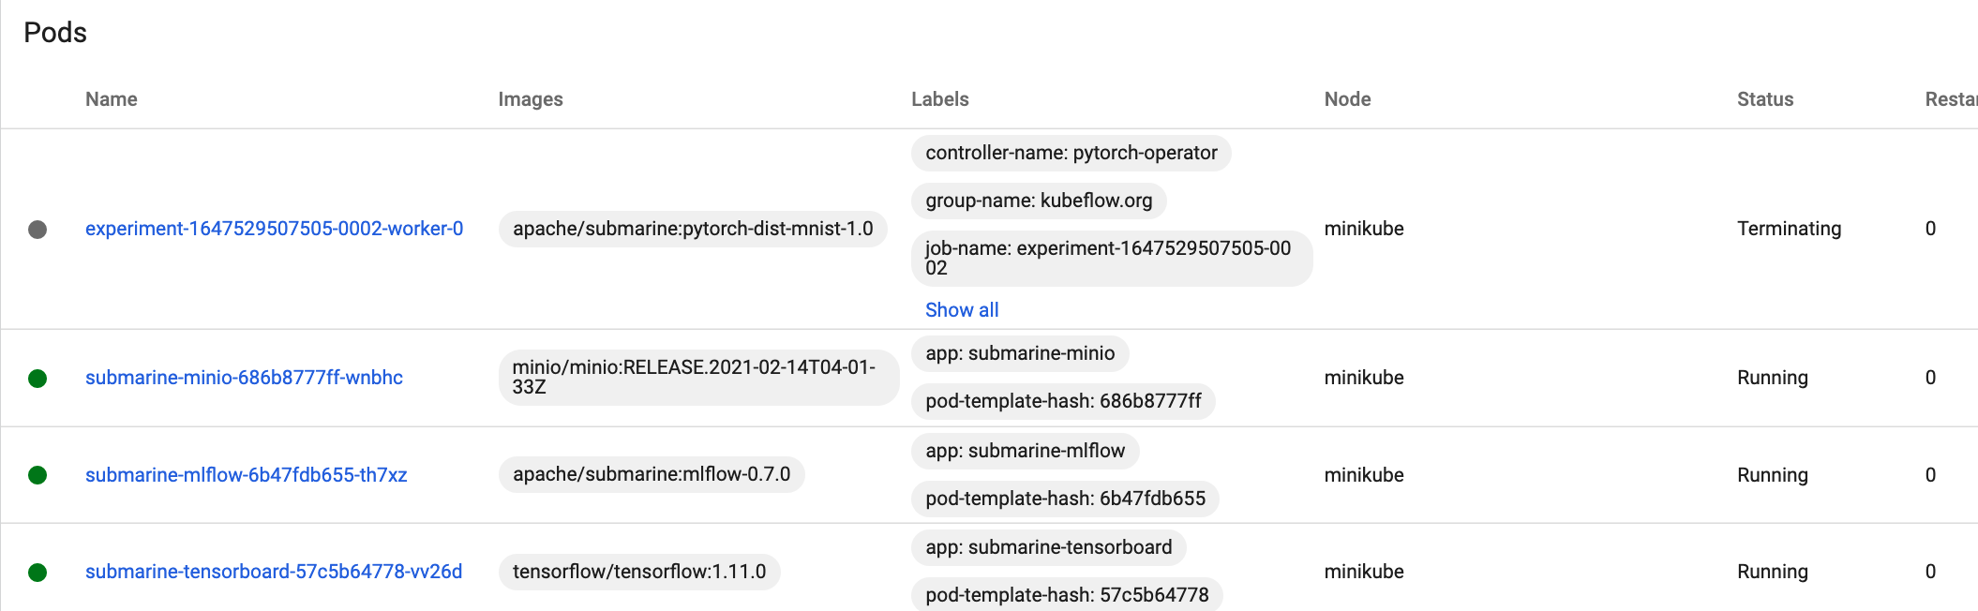The image size is (1978, 611).
Task: Click restart count 0 in submarine-minio row
Action: [1930, 378]
